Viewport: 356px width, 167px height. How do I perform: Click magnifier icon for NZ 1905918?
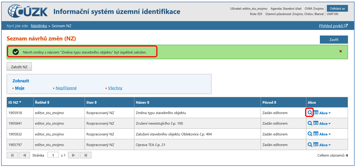310,113
